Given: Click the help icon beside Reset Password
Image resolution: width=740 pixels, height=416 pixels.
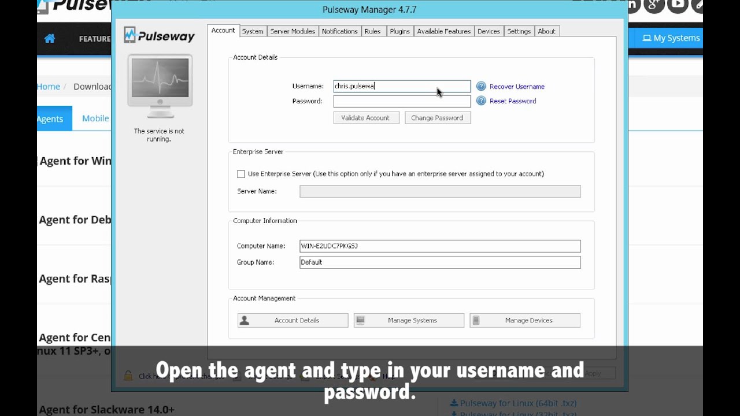Looking at the screenshot, I should [481, 101].
